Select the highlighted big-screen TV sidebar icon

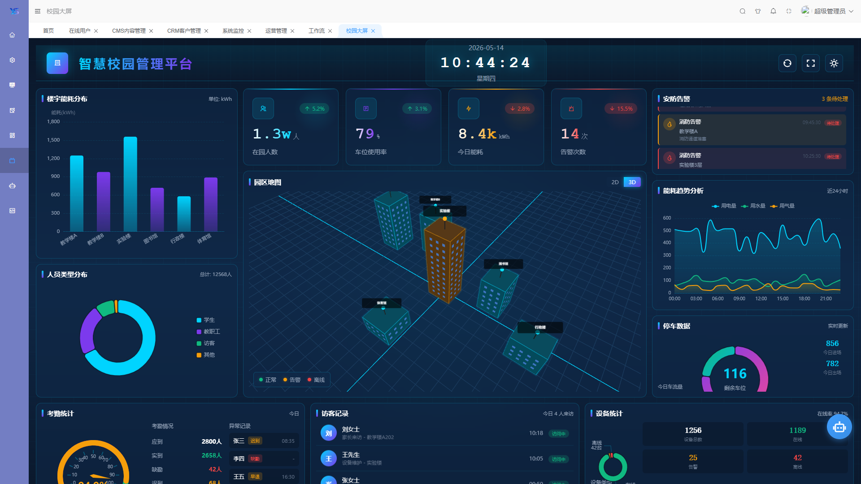[x=12, y=160]
